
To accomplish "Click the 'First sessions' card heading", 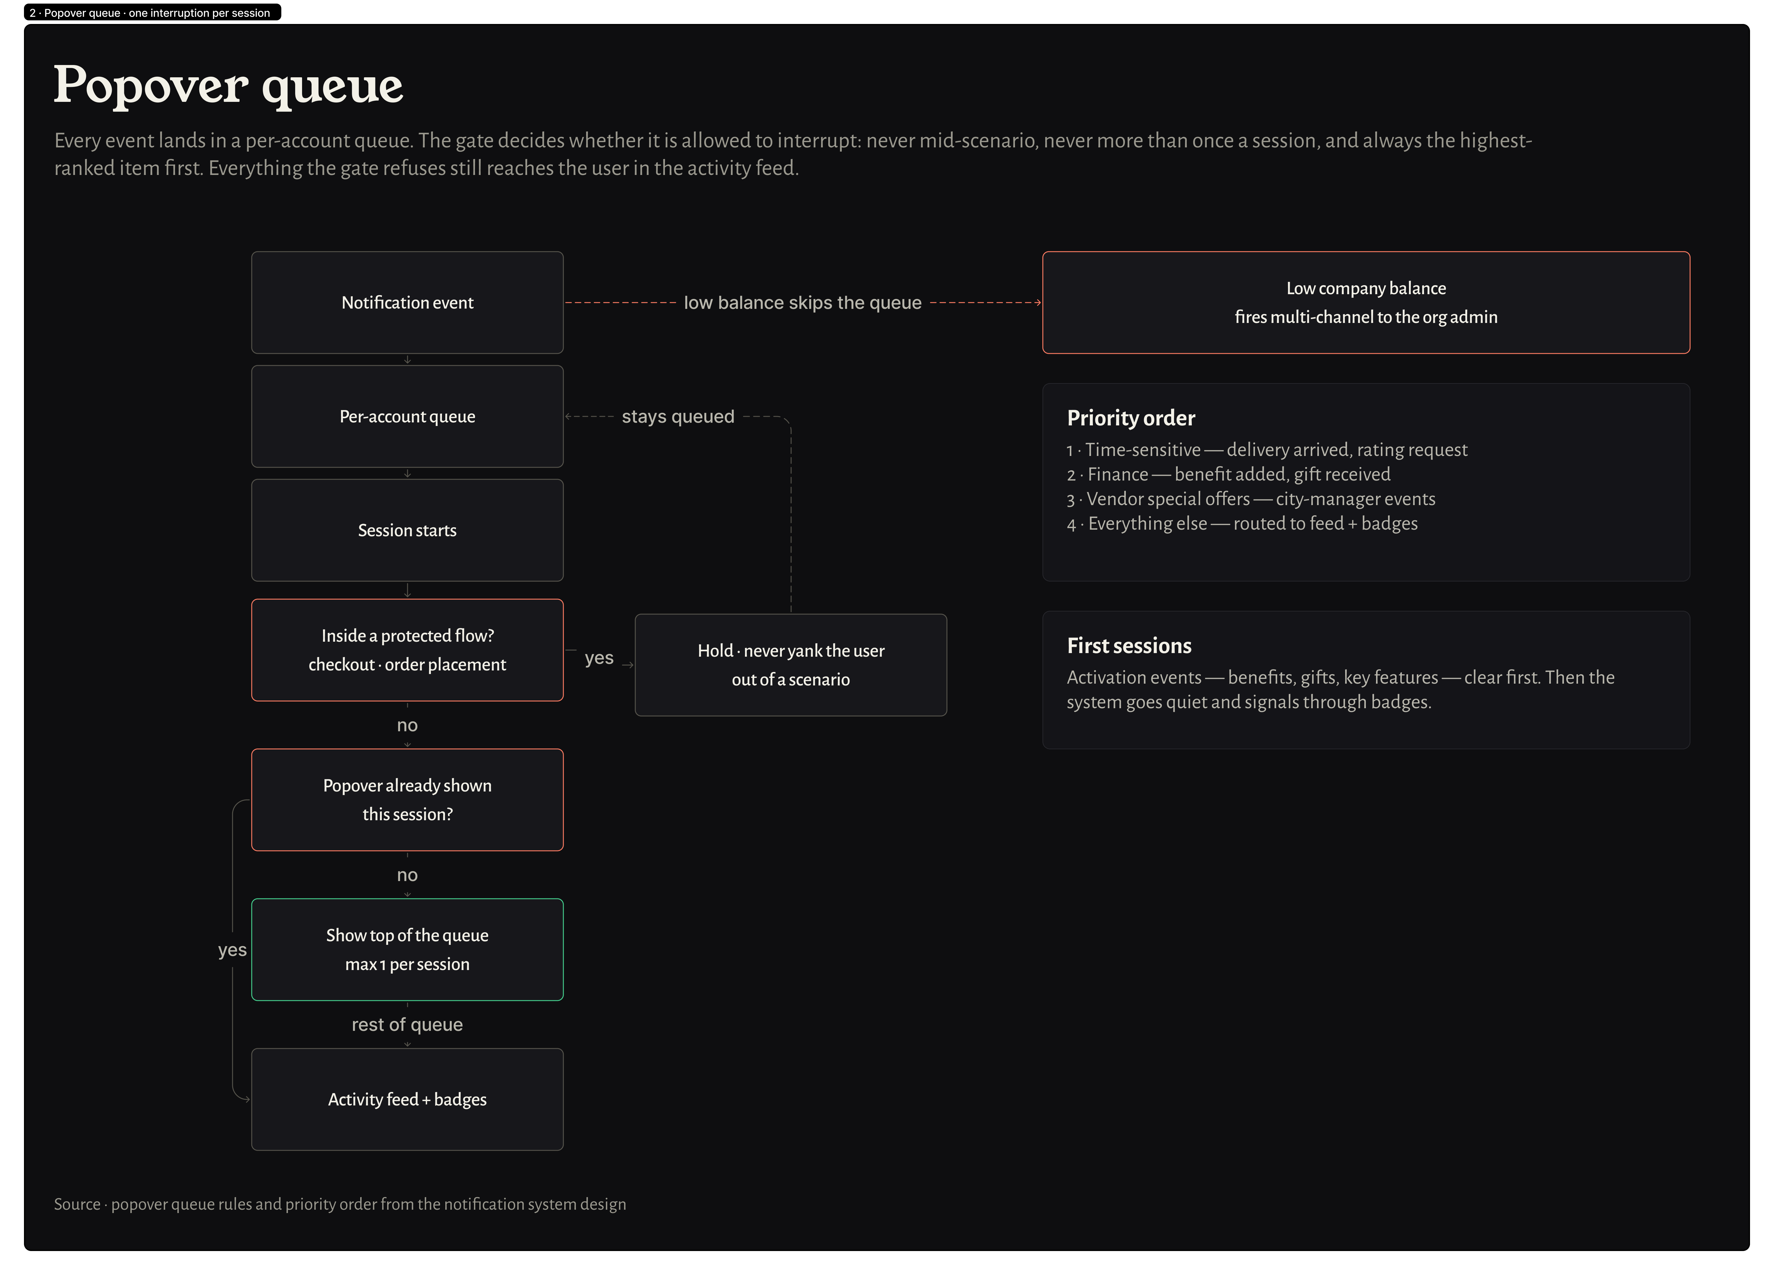I will [x=1129, y=646].
